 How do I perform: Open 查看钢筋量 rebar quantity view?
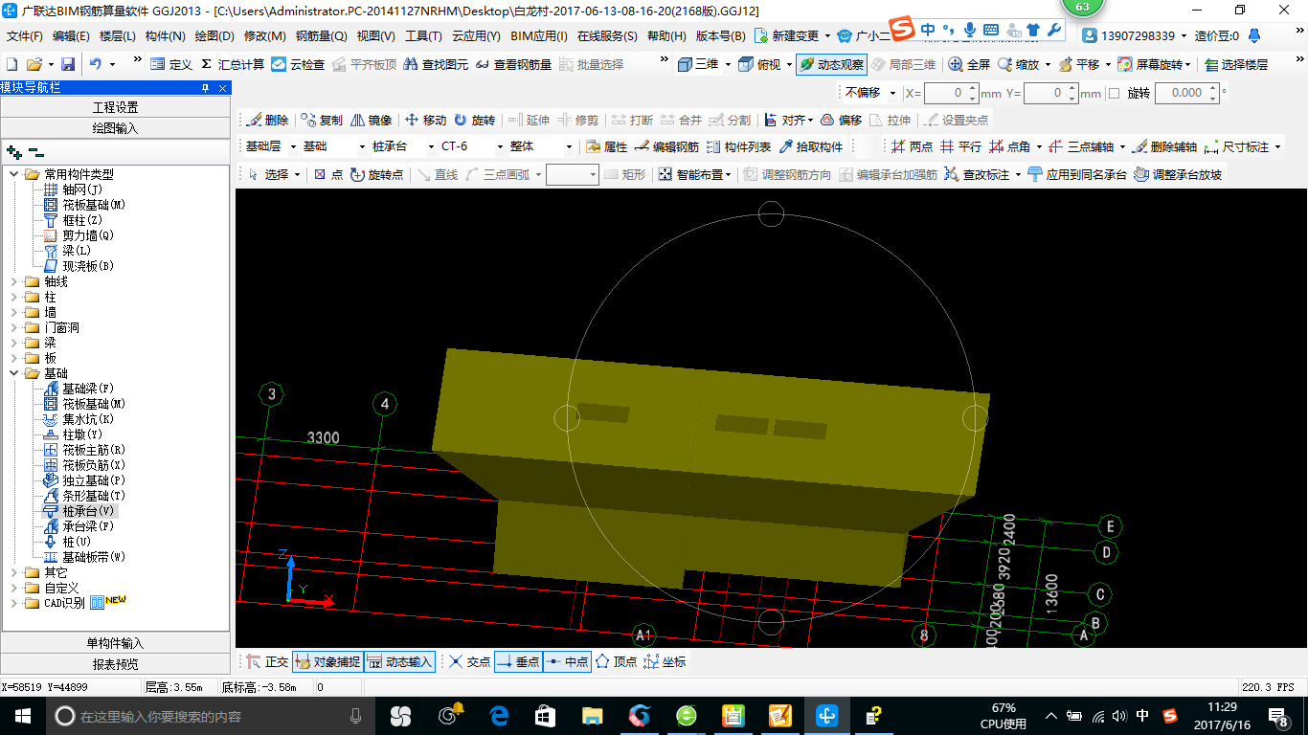(x=513, y=64)
